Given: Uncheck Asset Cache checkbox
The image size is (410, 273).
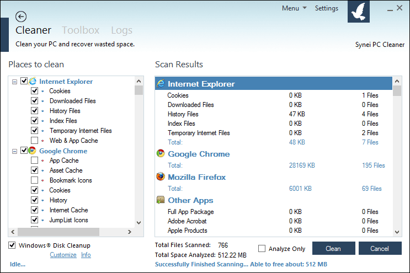Looking at the screenshot, I should 35,170.
